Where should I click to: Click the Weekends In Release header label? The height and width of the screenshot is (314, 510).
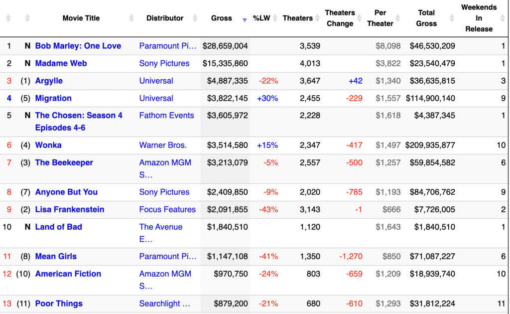(x=479, y=18)
